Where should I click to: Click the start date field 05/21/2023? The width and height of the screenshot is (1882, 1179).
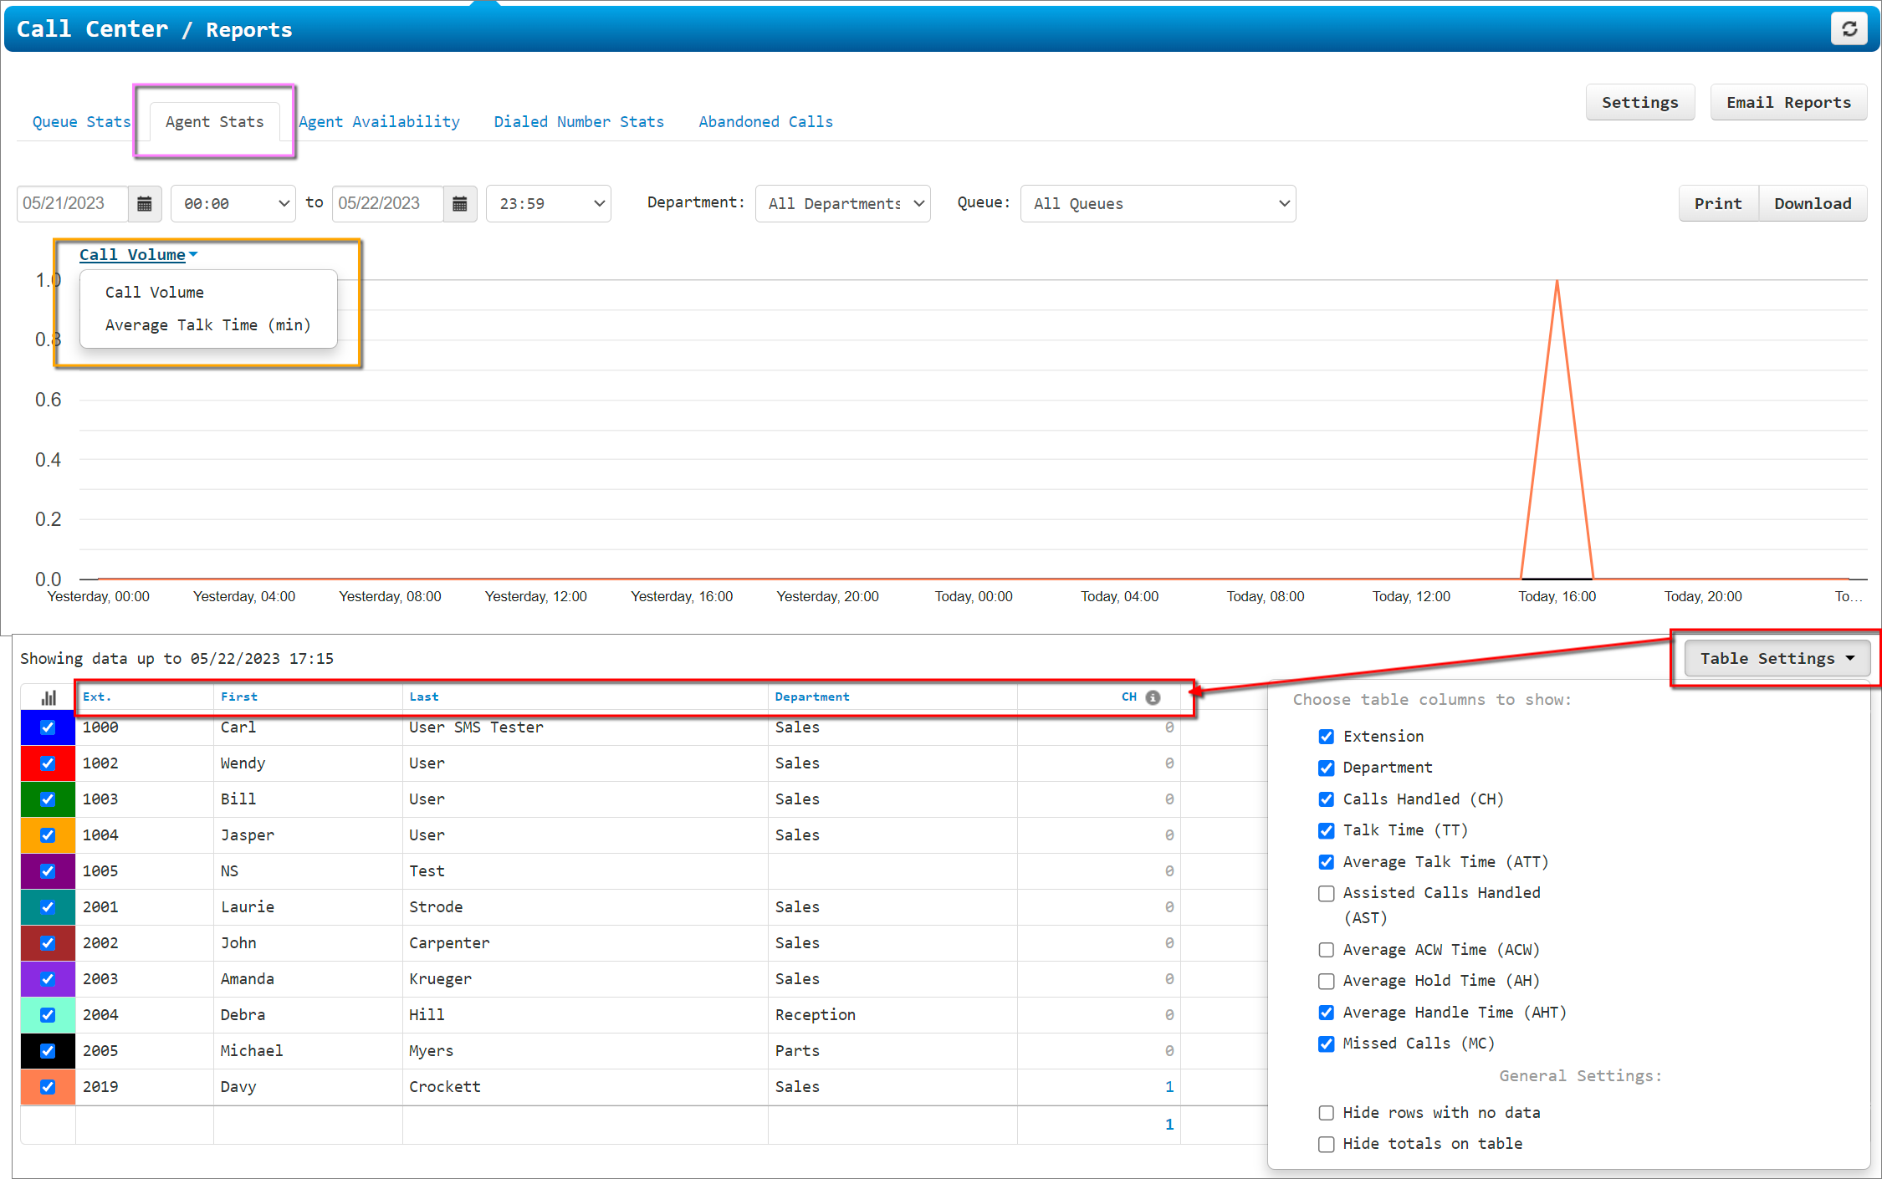tap(72, 204)
